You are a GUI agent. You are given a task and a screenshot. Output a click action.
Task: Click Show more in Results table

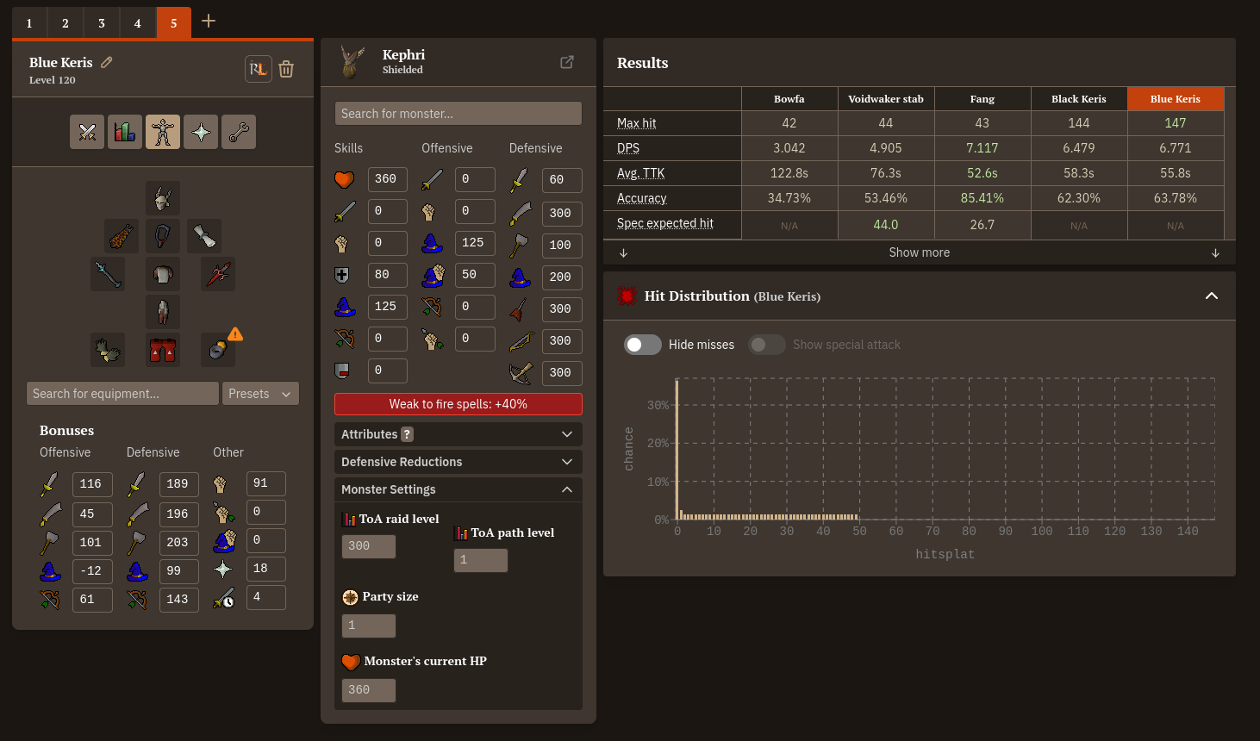tap(919, 252)
